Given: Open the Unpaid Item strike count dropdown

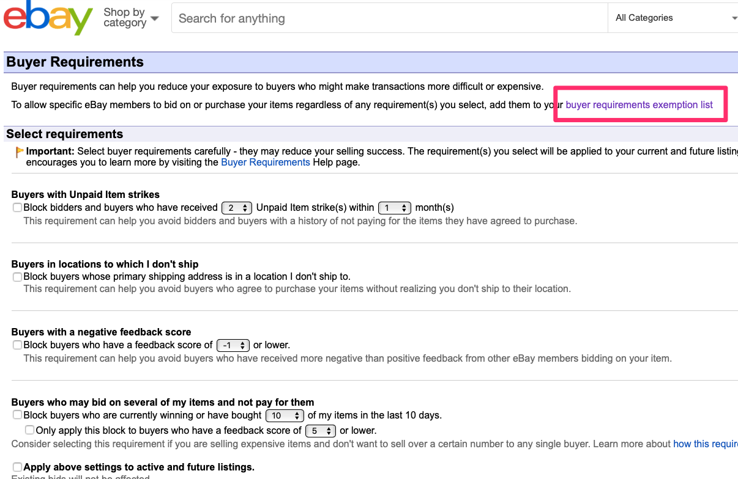Looking at the screenshot, I should [237, 208].
